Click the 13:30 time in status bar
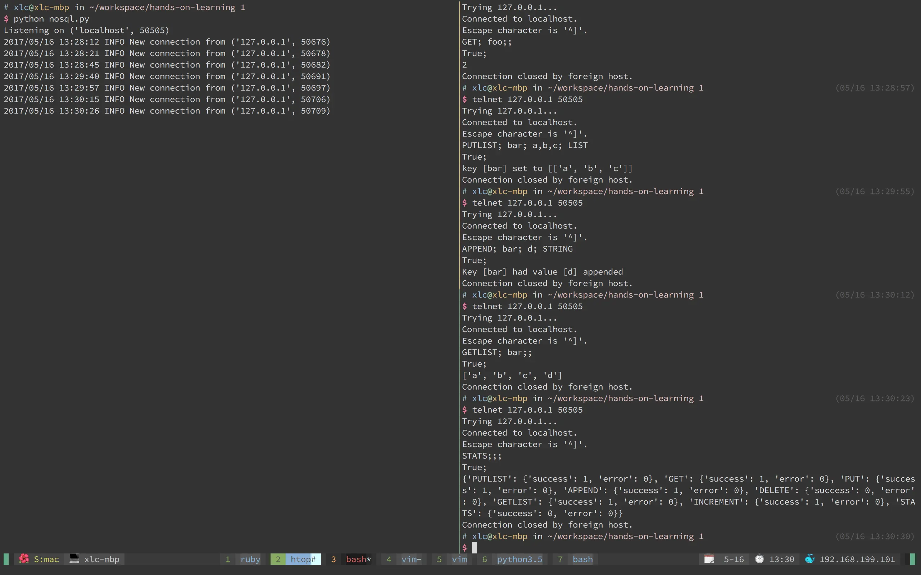This screenshot has width=921, height=575. click(x=781, y=559)
